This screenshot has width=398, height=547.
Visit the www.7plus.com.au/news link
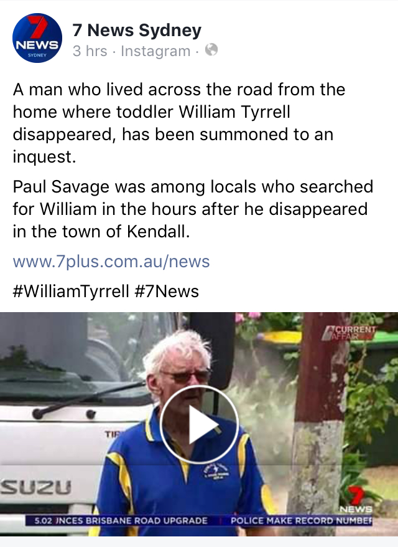111,261
